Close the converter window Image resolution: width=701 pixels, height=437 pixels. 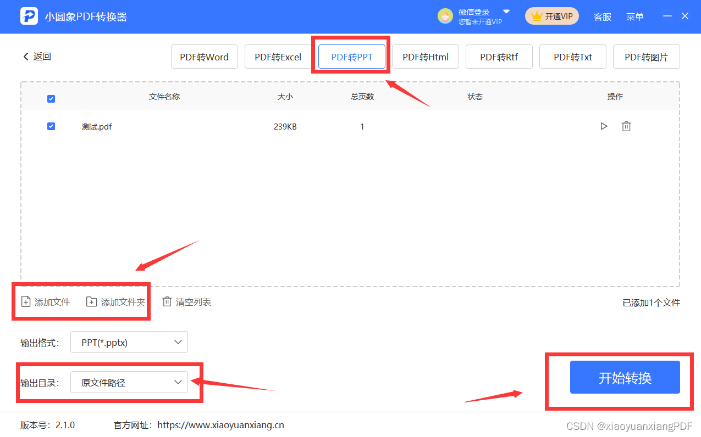[685, 16]
